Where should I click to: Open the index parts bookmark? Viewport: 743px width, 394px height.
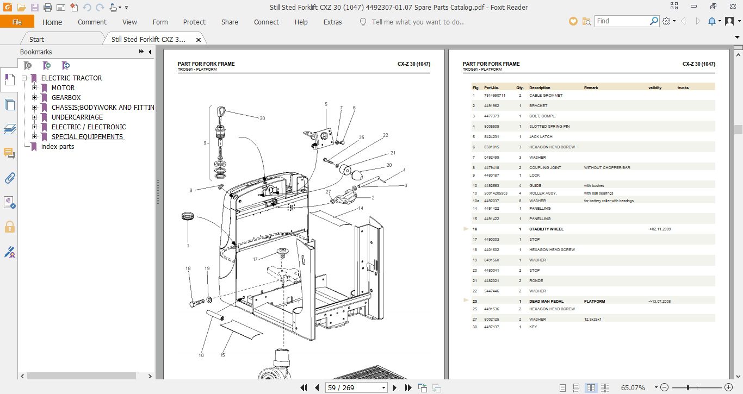[58, 147]
